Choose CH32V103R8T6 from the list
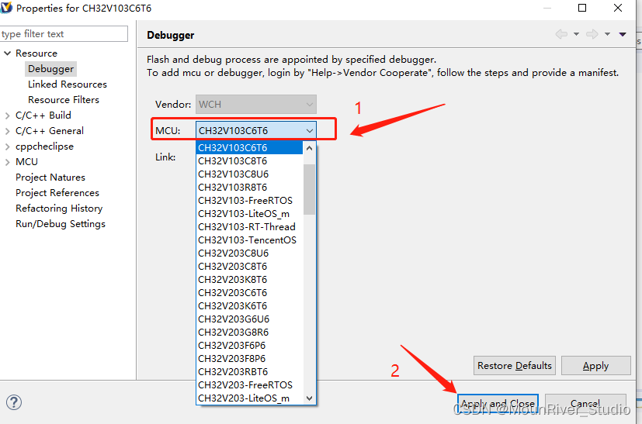642x424 pixels. pos(250,188)
